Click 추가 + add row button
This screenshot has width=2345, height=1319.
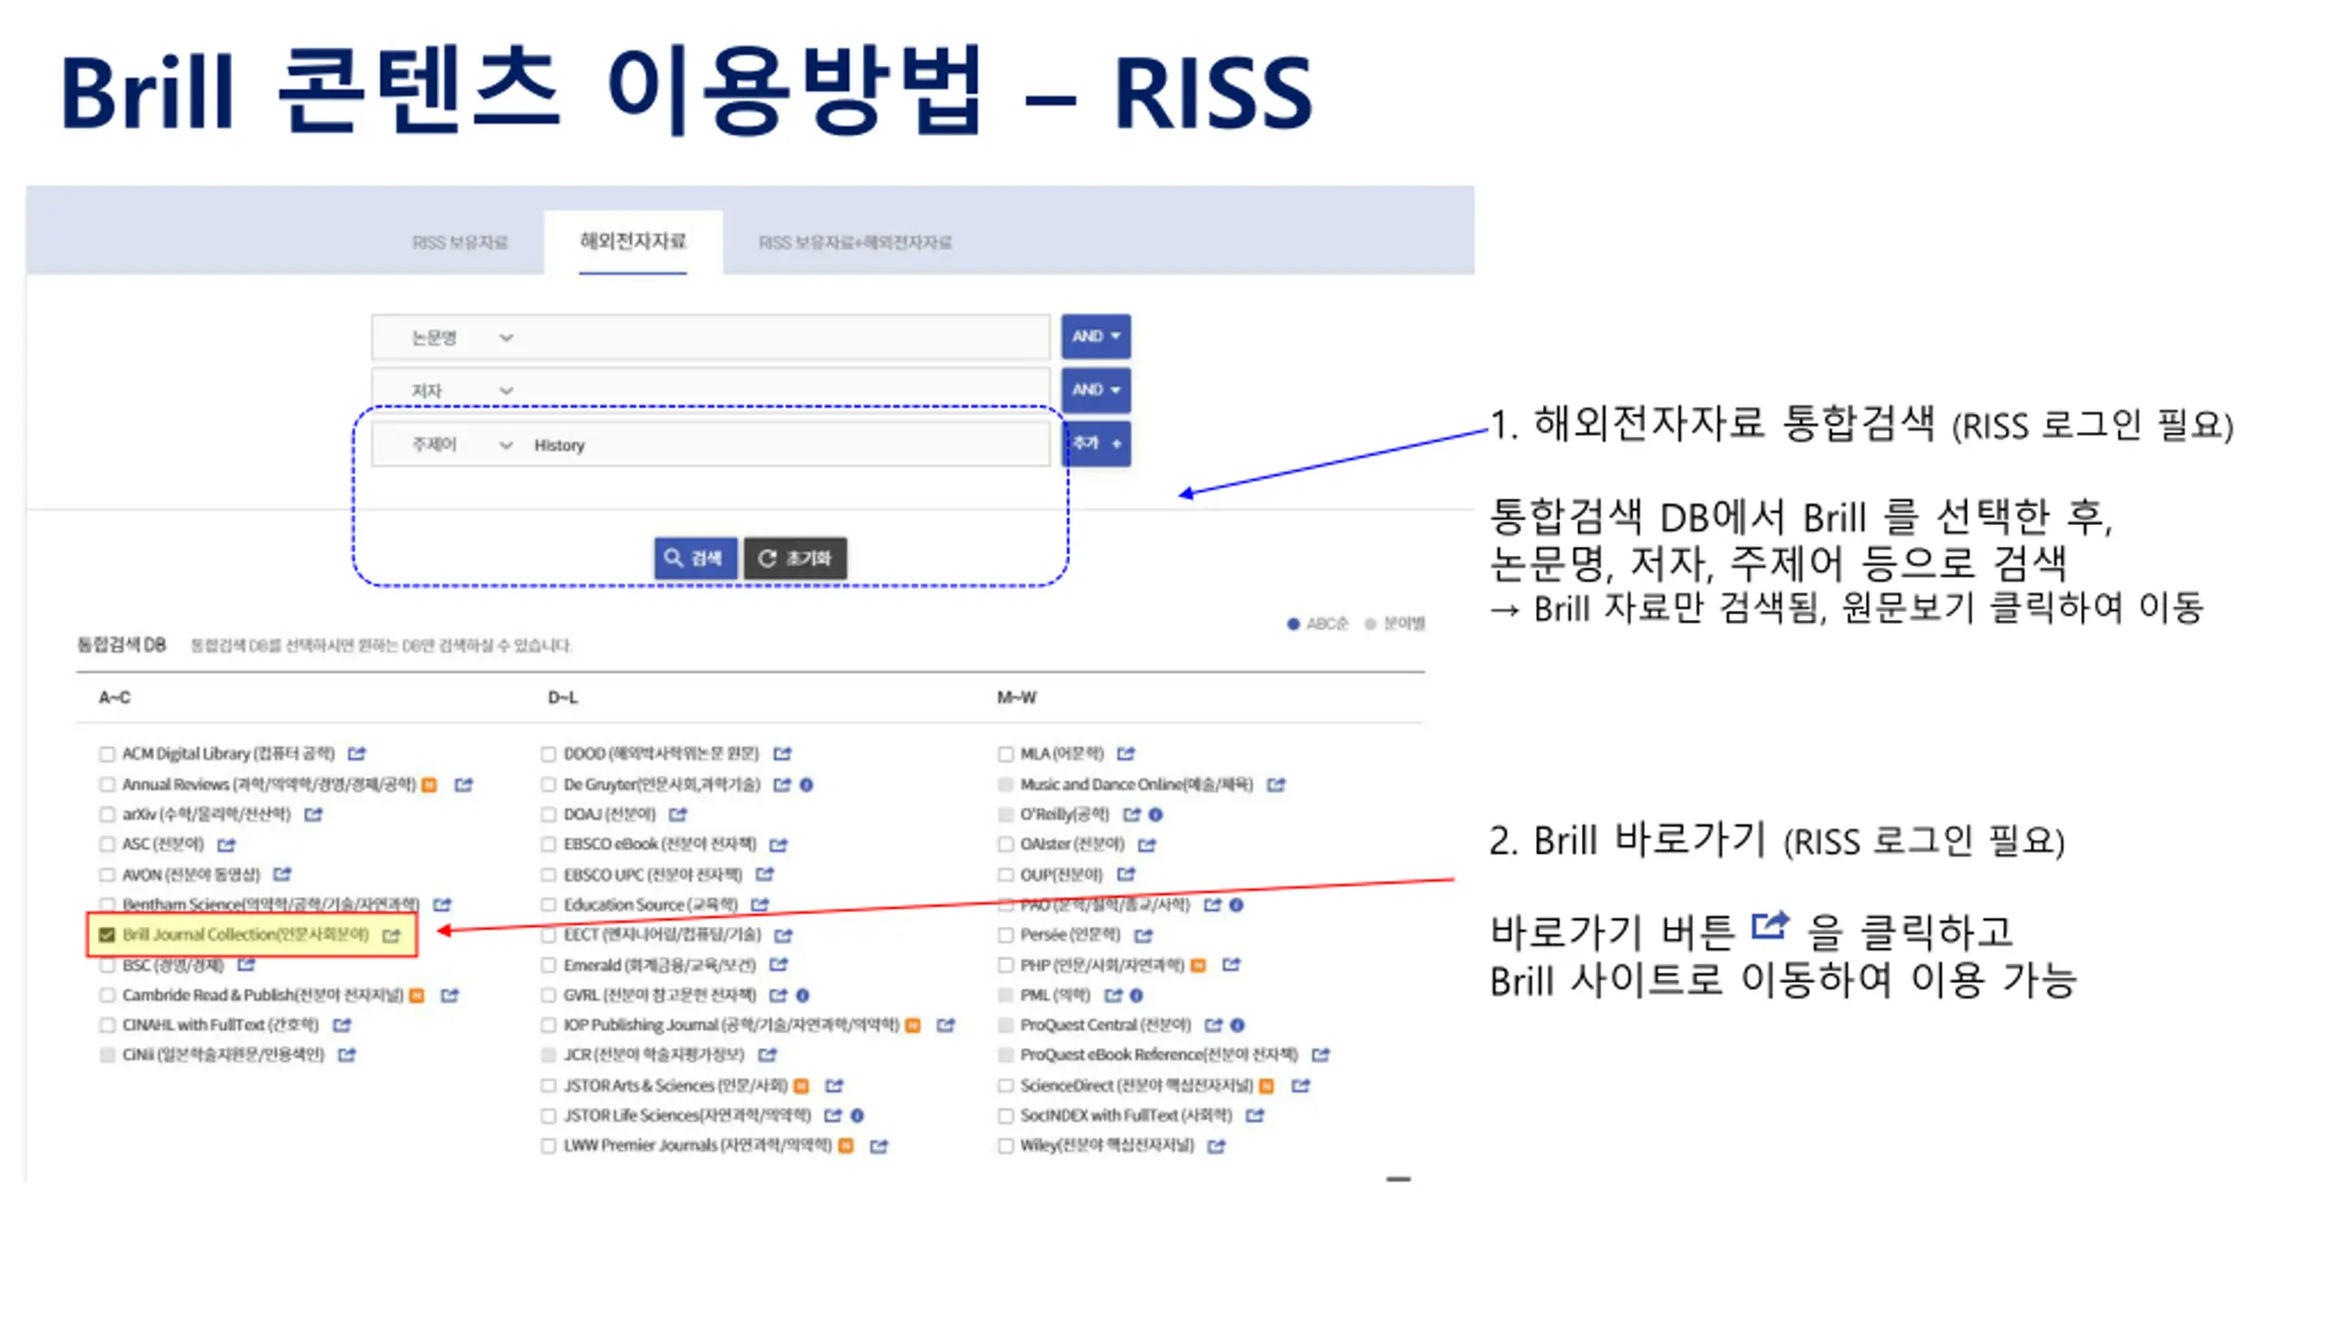coord(1097,443)
